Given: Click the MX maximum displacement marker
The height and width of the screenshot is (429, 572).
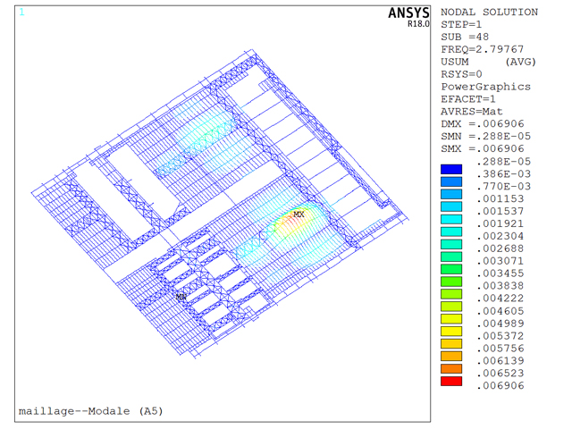Looking at the screenshot, I should tap(299, 214).
